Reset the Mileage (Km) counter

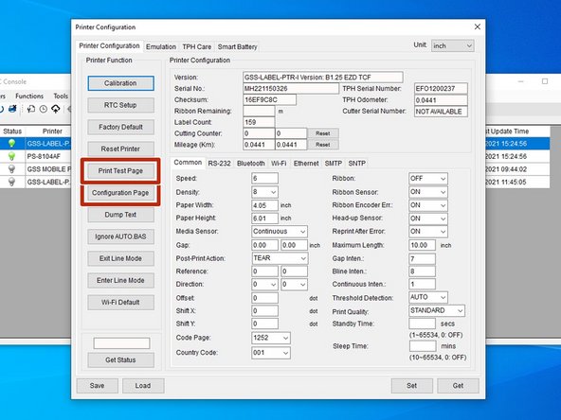[323, 145]
